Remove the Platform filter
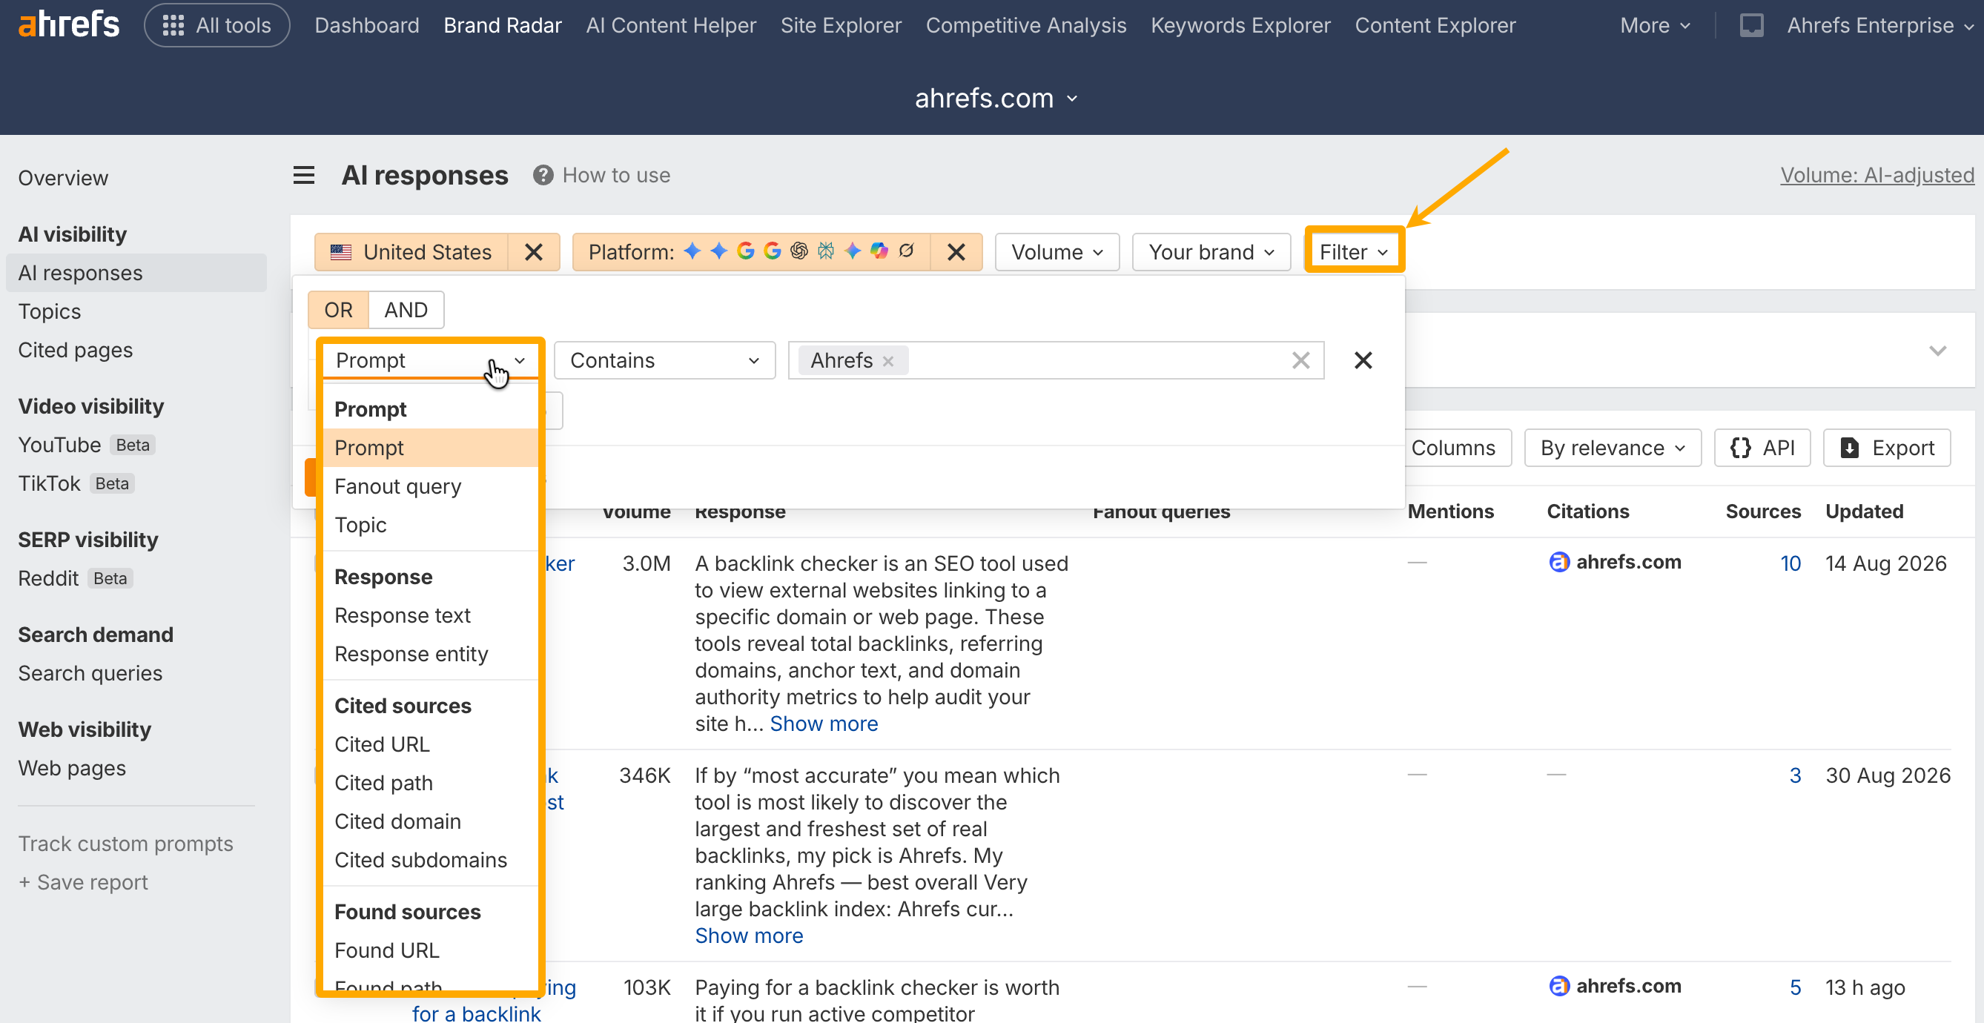Image resolution: width=1984 pixels, height=1023 pixels. 956,252
